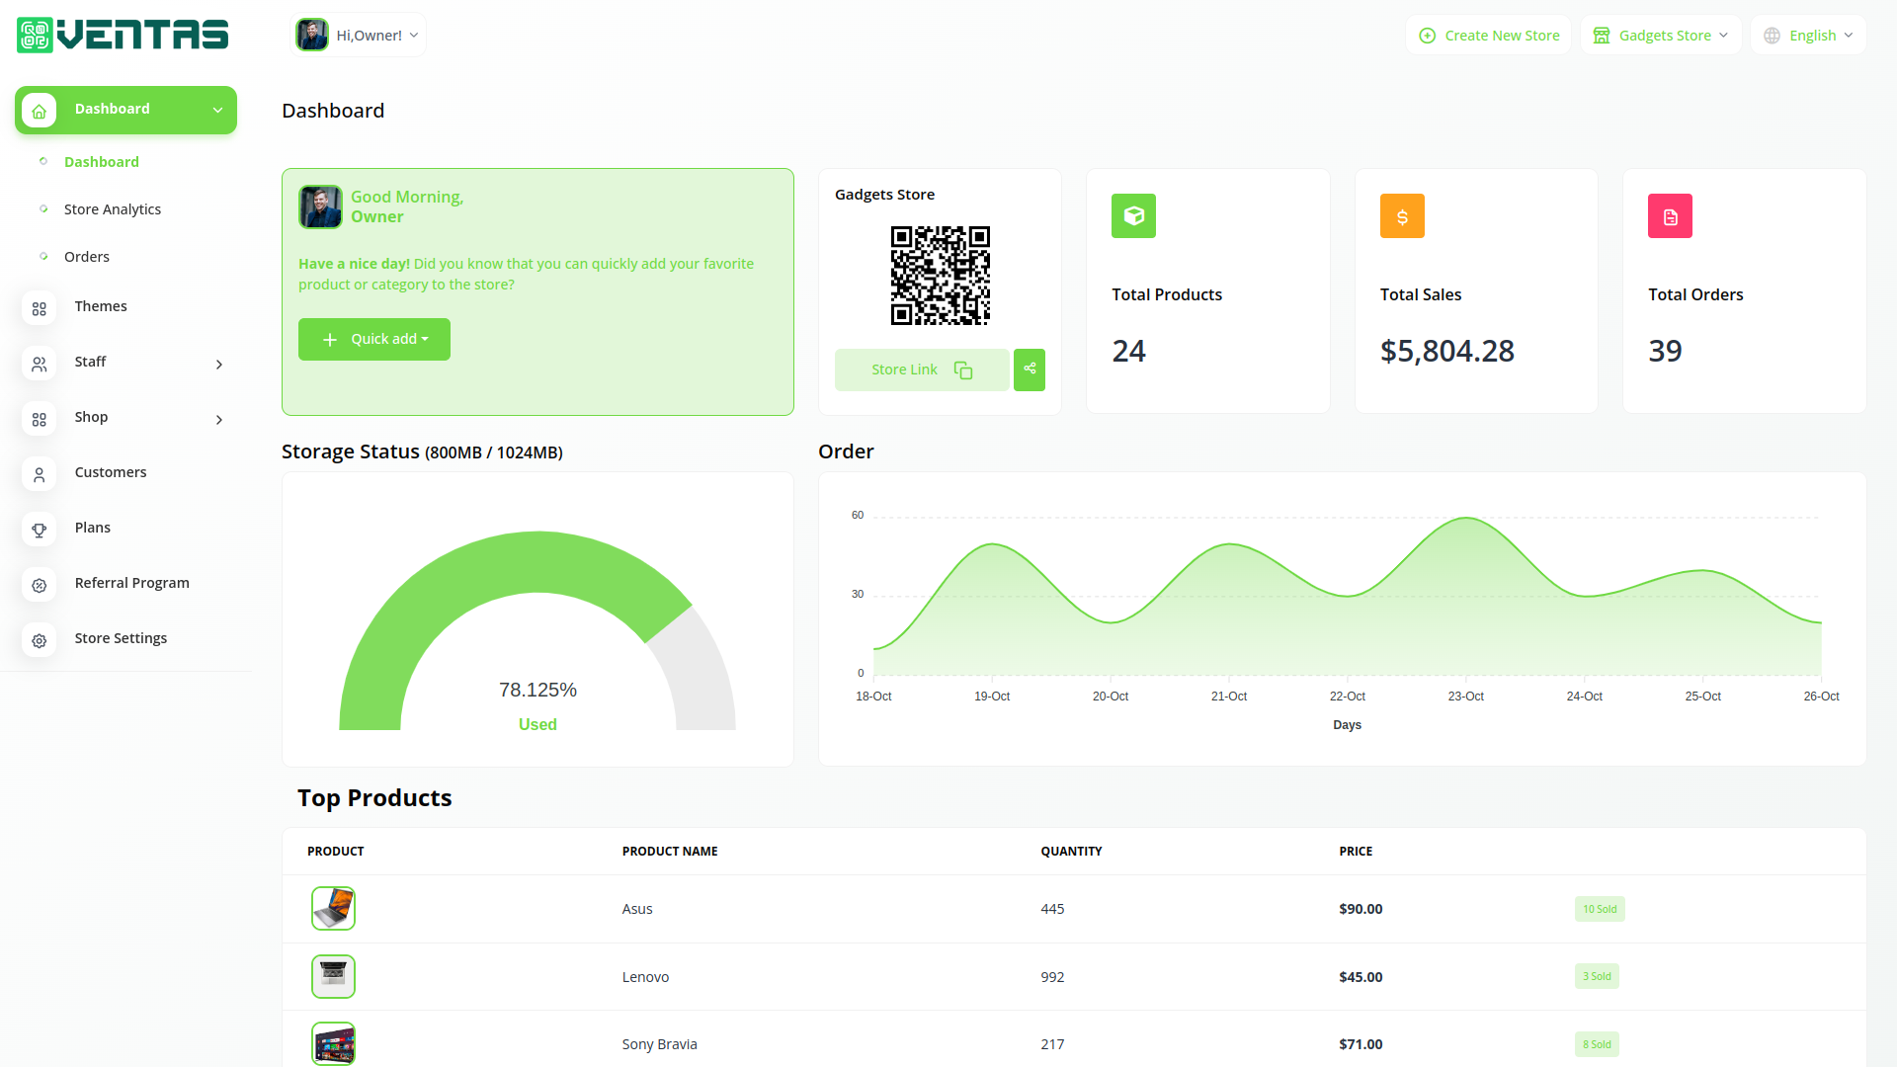Click the Total Orders document icon

1670,216
